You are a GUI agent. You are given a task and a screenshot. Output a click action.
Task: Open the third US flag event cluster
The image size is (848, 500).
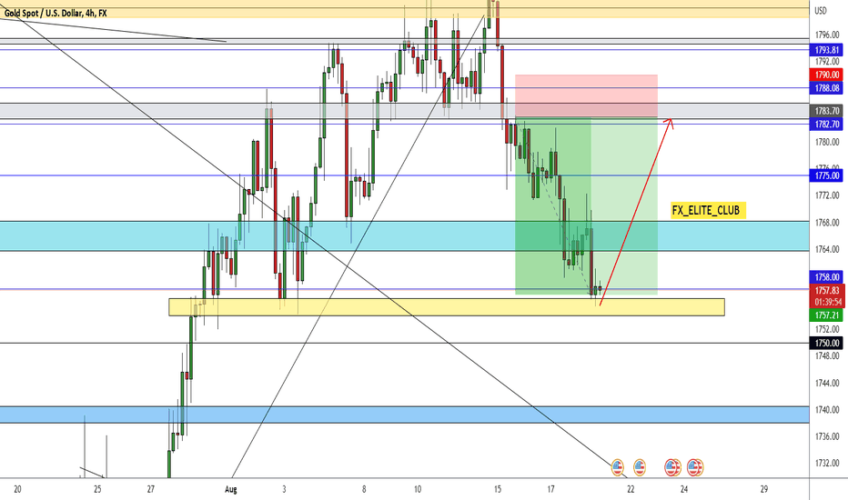coord(672,467)
